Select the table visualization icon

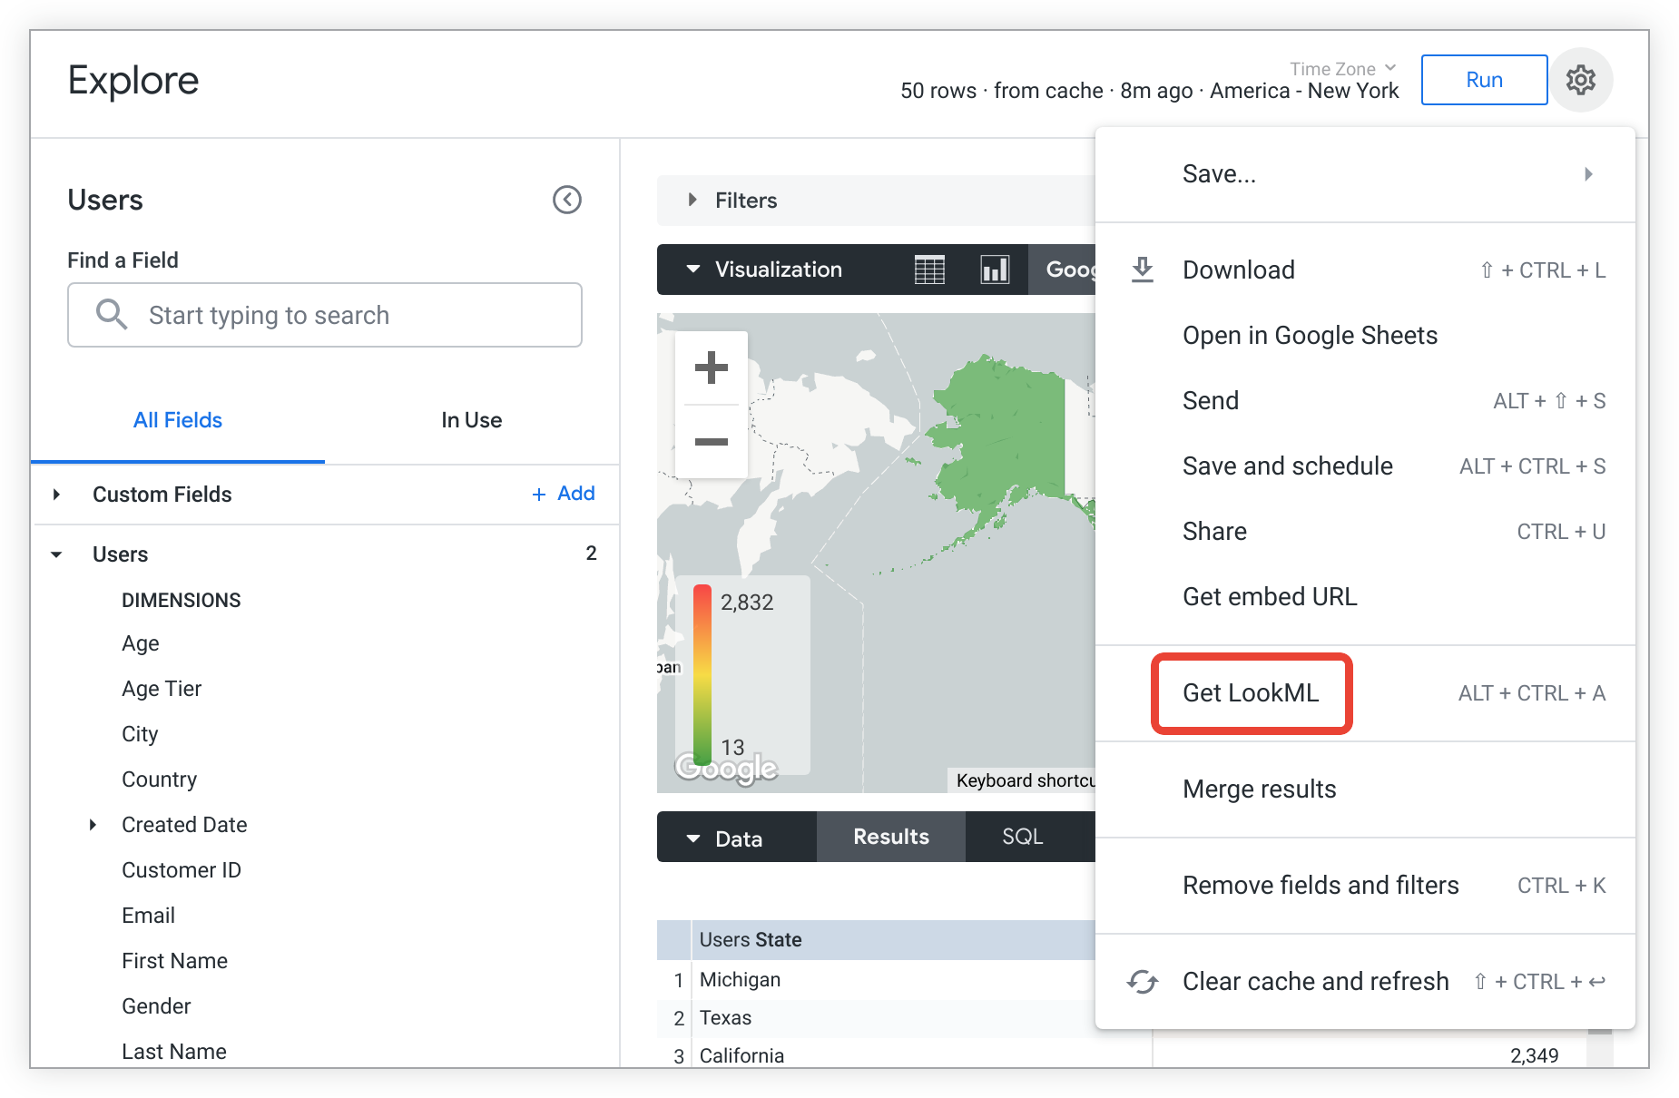point(928,269)
